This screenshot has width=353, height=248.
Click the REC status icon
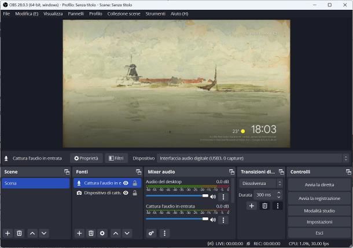(x=248, y=243)
